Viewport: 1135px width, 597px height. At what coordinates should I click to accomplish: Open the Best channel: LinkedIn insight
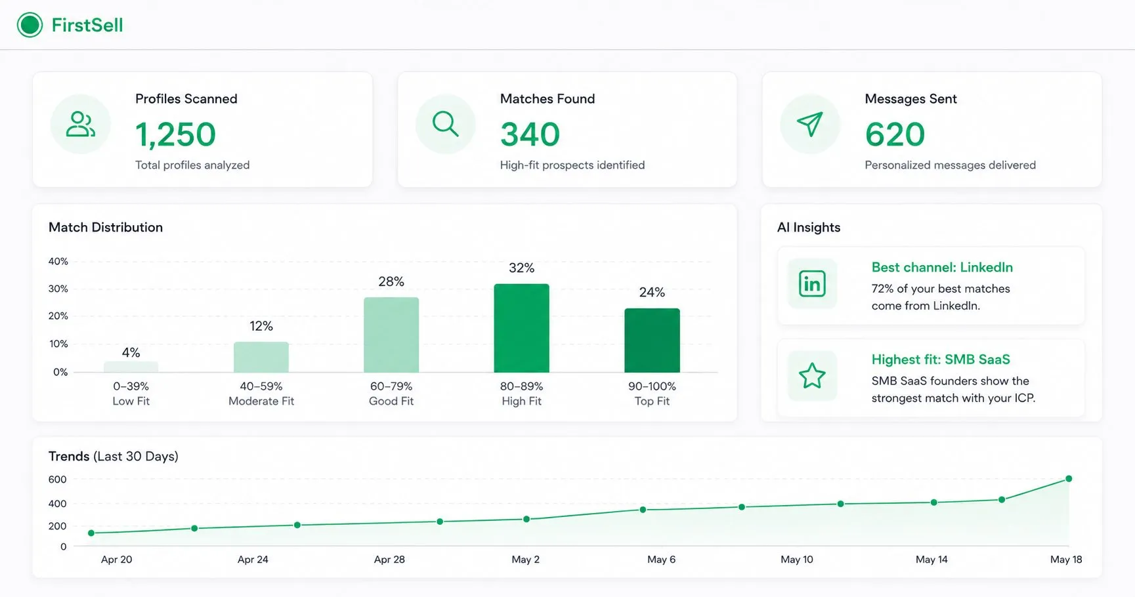pos(931,286)
